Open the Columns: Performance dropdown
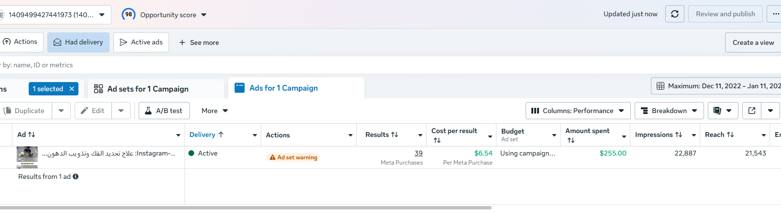 point(578,111)
